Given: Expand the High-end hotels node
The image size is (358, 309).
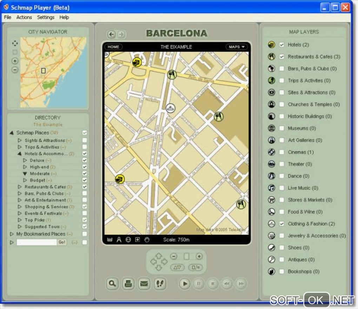Looking at the screenshot, I should click(x=25, y=167).
